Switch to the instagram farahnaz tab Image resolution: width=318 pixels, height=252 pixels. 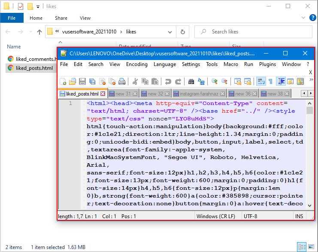click(x=199, y=94)
